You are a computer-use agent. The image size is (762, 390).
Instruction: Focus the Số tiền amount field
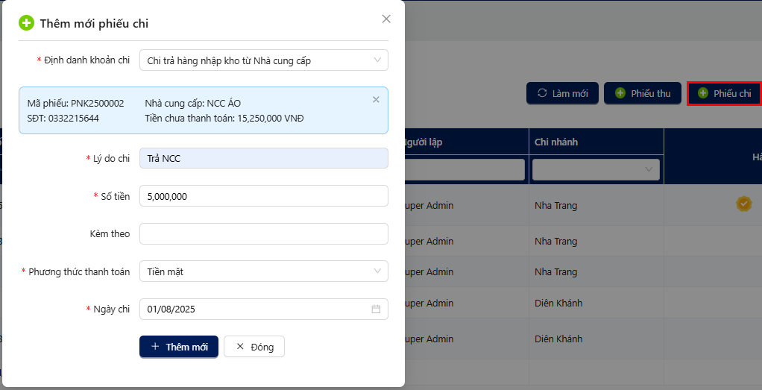pyautogui.click(x=263, y=196)
